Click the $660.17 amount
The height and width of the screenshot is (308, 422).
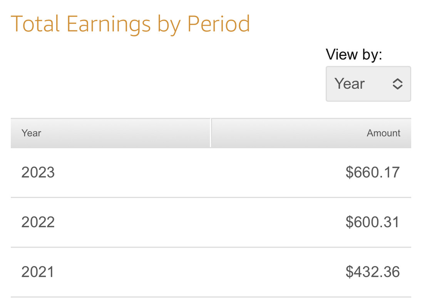pos(373,172)
